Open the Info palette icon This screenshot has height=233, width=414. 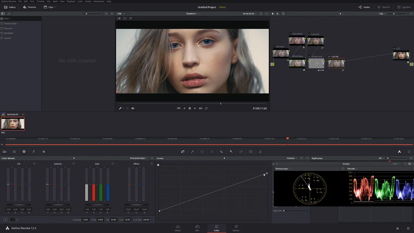pos(409,151)
